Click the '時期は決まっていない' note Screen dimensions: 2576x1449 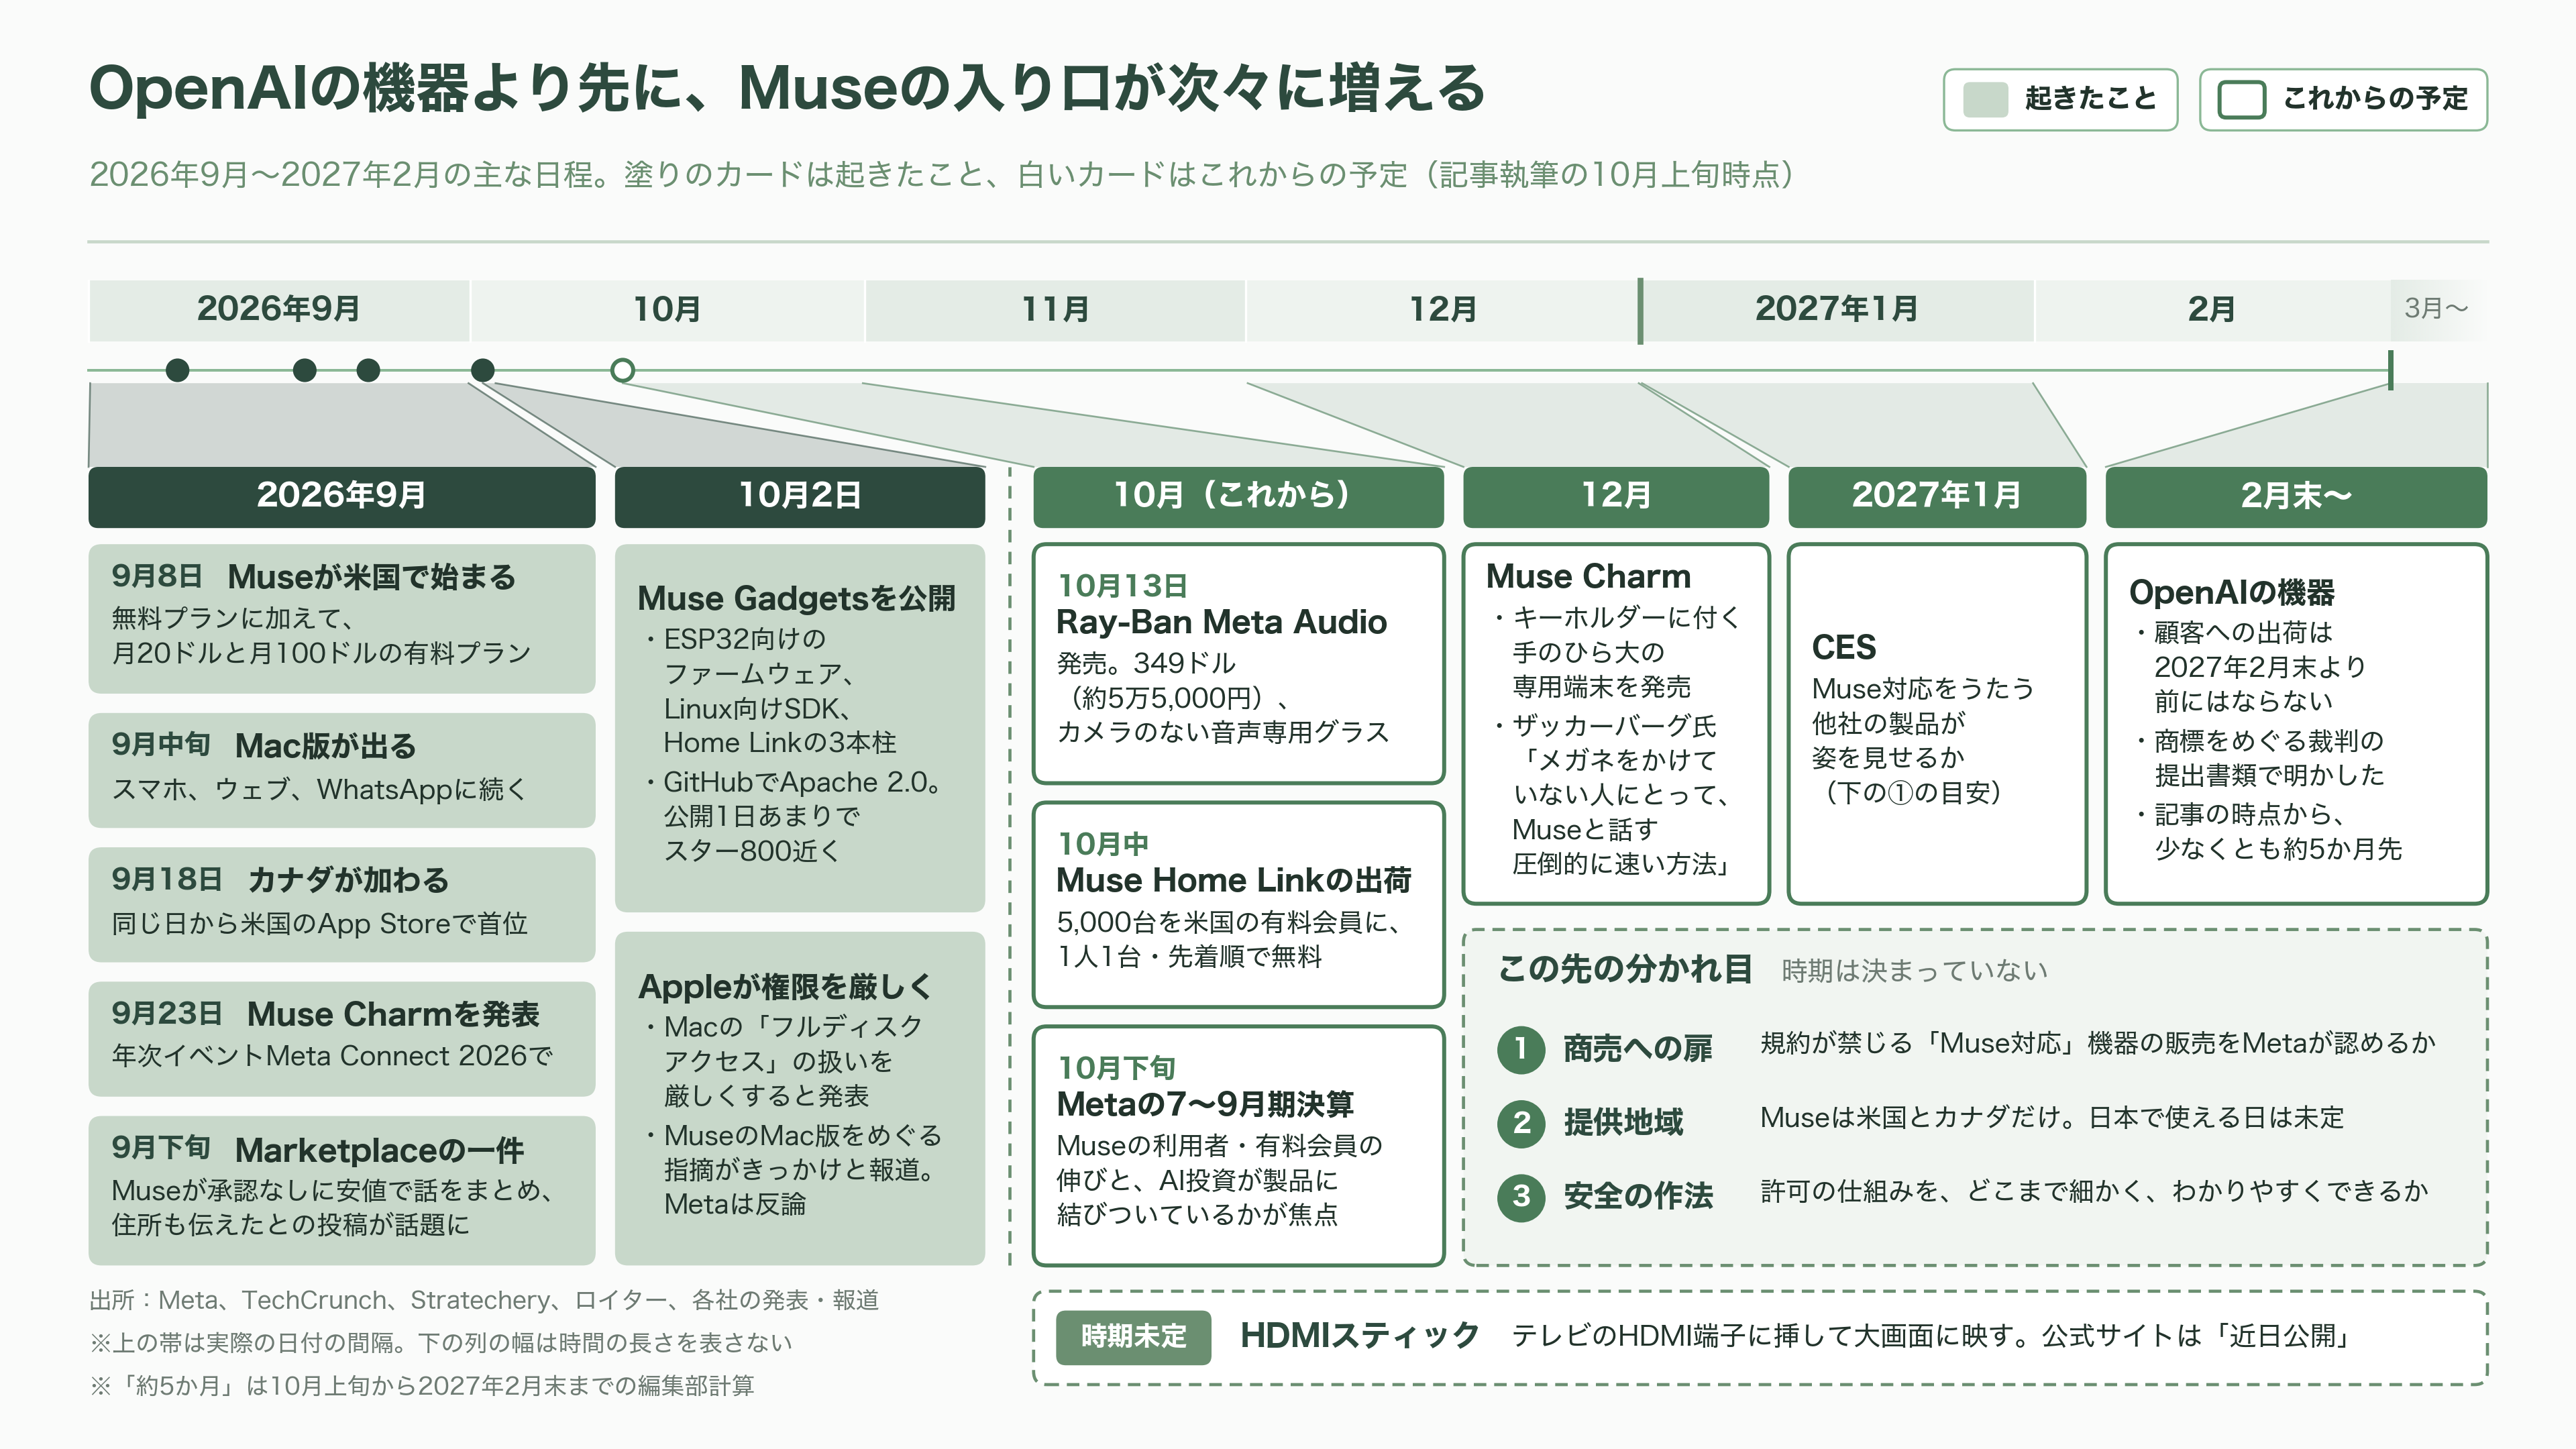click(1915, 971)
